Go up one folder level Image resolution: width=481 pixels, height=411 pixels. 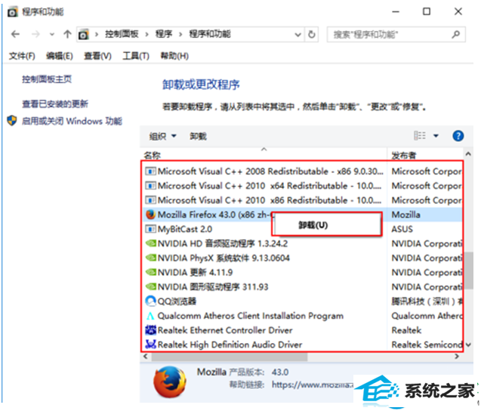click(67, 34)
